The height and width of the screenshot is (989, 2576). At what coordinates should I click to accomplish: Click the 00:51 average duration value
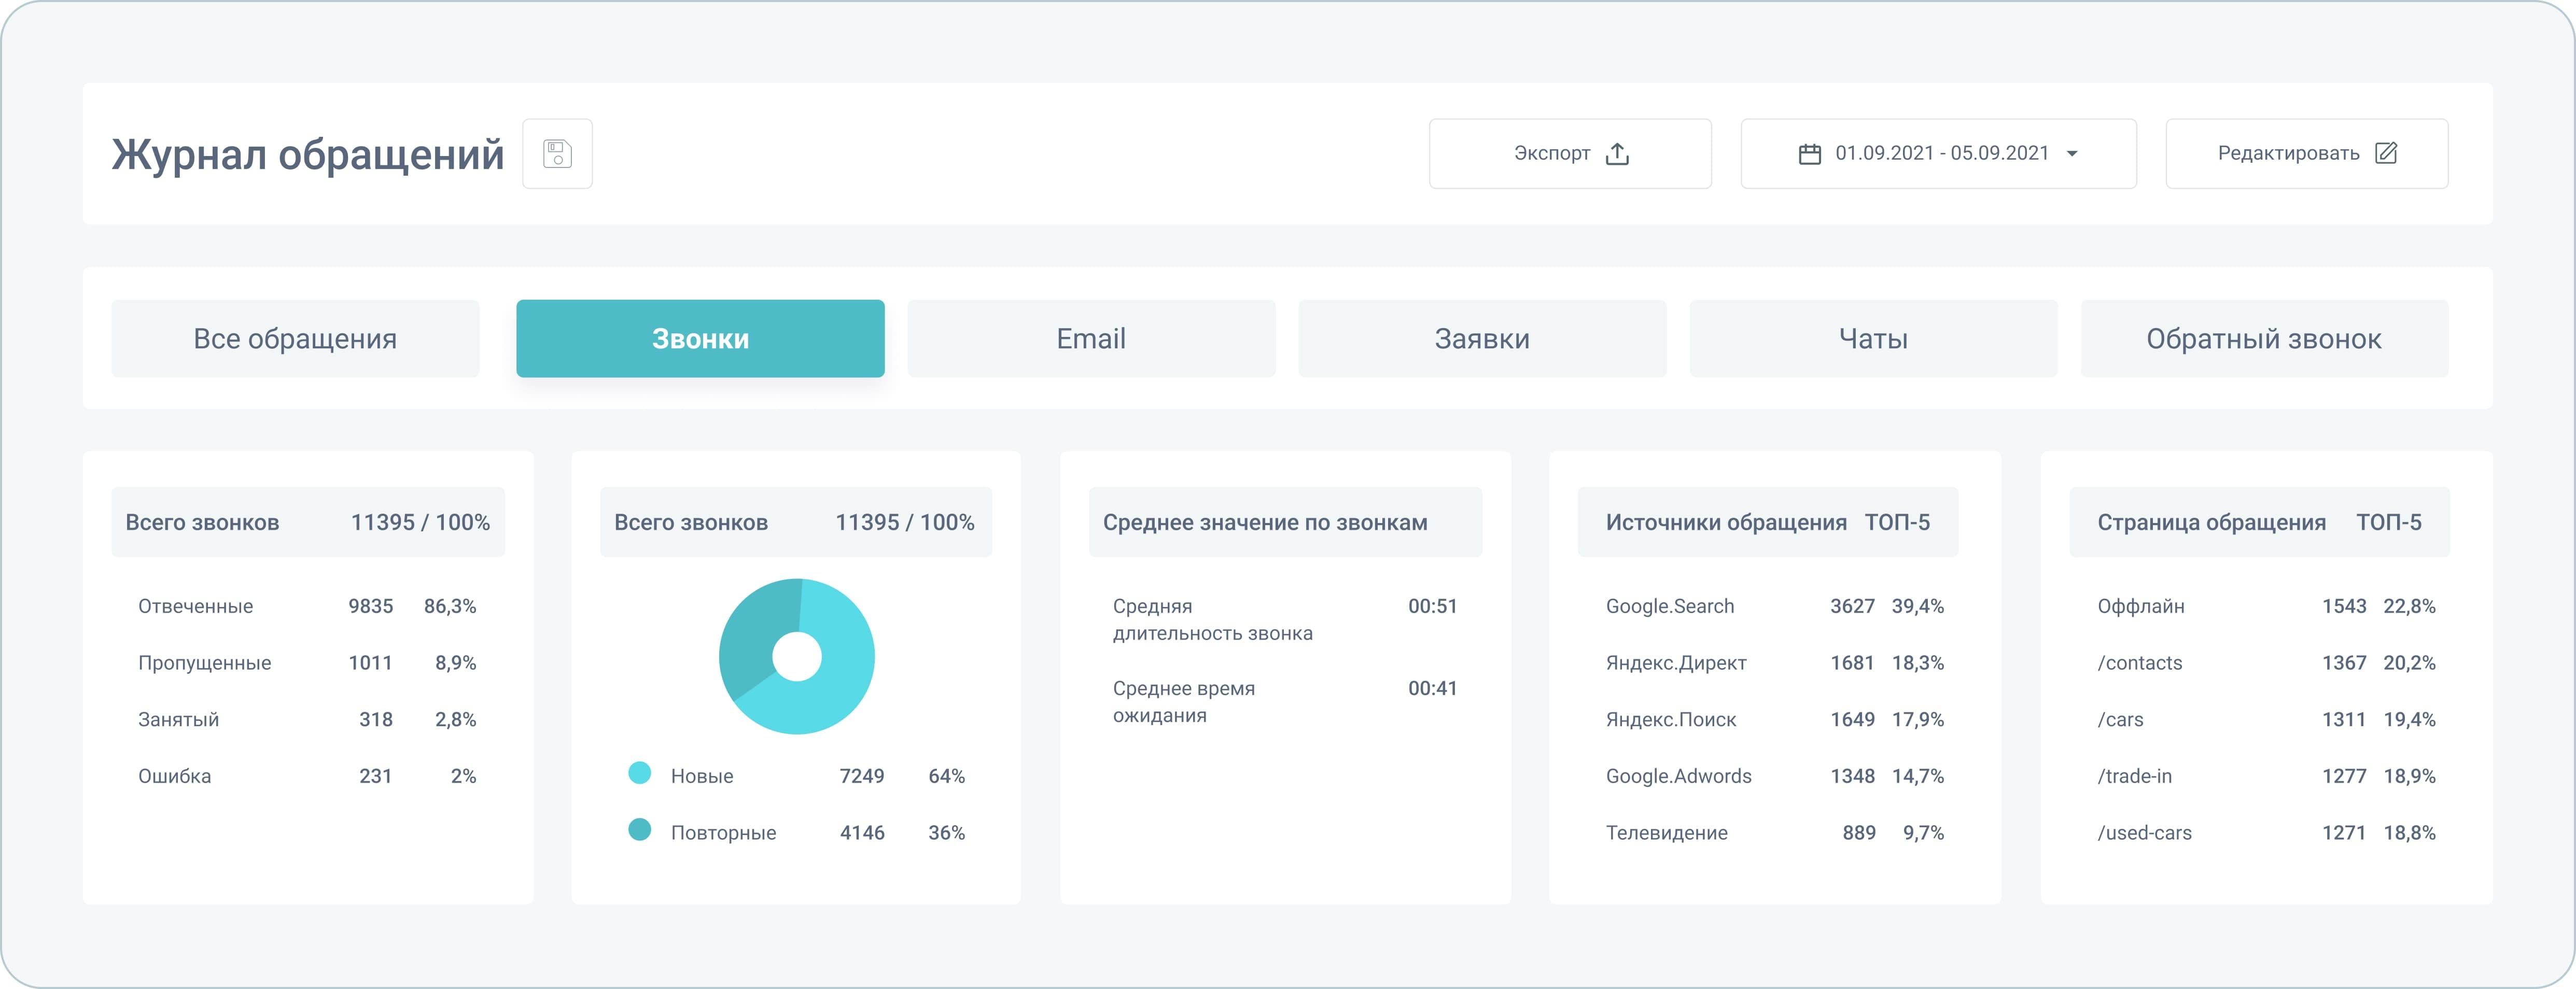(1432, 606)
